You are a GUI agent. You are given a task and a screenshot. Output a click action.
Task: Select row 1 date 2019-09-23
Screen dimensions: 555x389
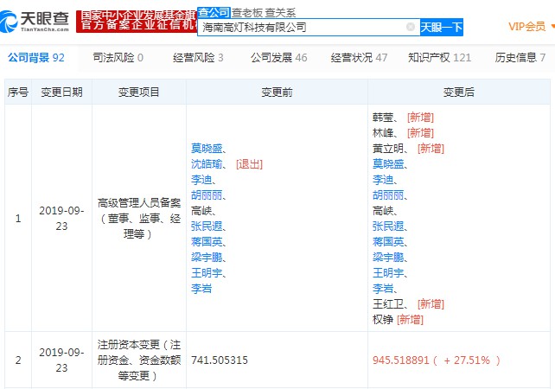click(61, 219)
